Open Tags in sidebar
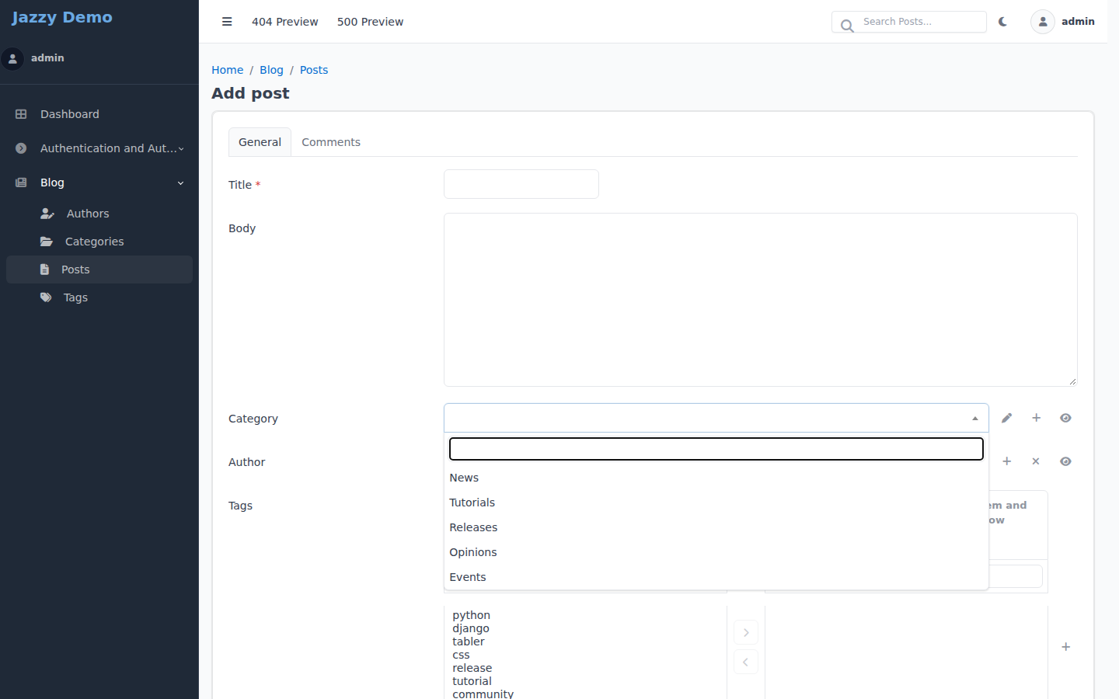 (99, 297)
